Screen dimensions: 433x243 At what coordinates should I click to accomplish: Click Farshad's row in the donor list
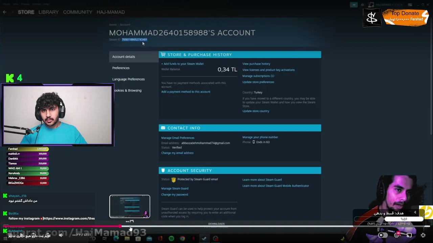click(28, 149)
